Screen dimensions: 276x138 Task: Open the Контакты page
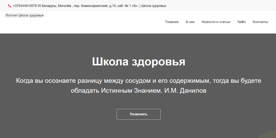260,22
